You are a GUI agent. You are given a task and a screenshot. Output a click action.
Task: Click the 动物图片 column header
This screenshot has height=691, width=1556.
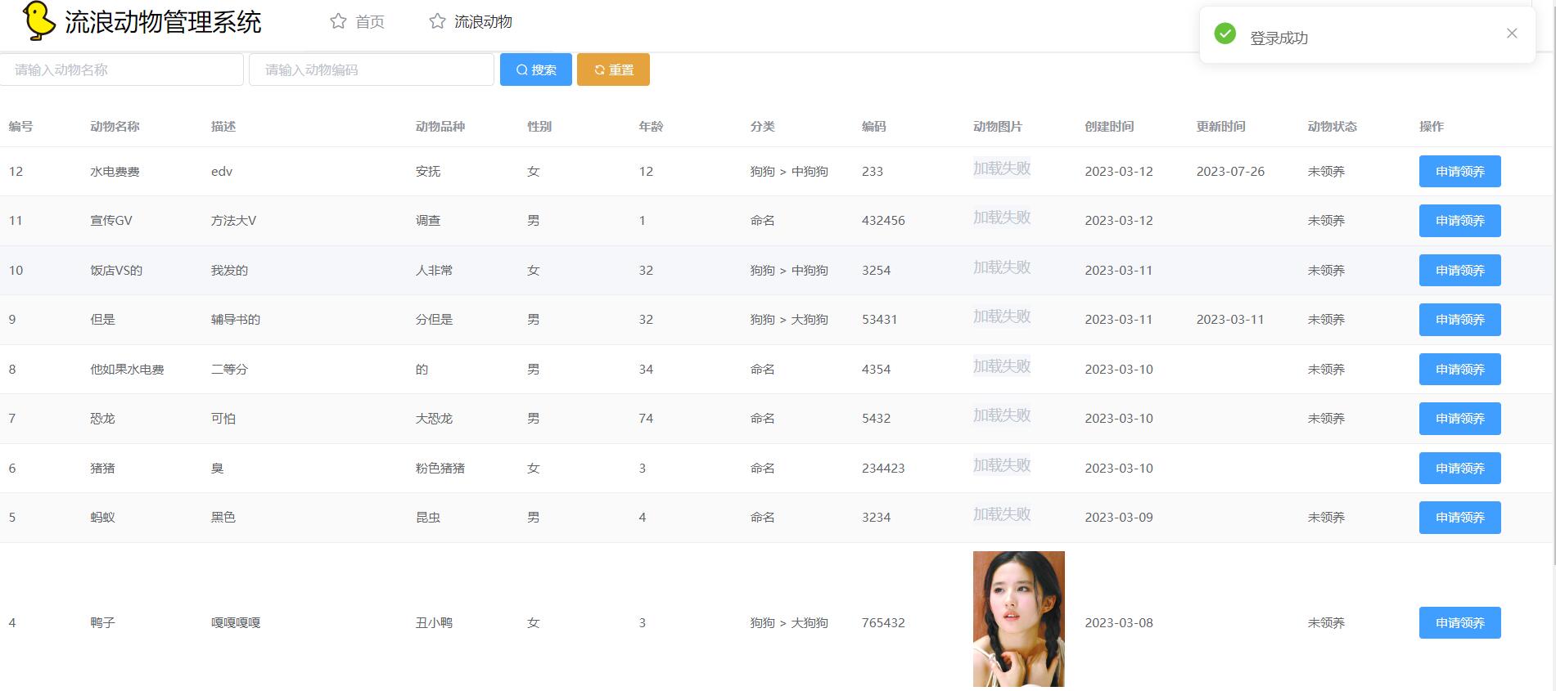pyautogui.click(x=998, y=127)
